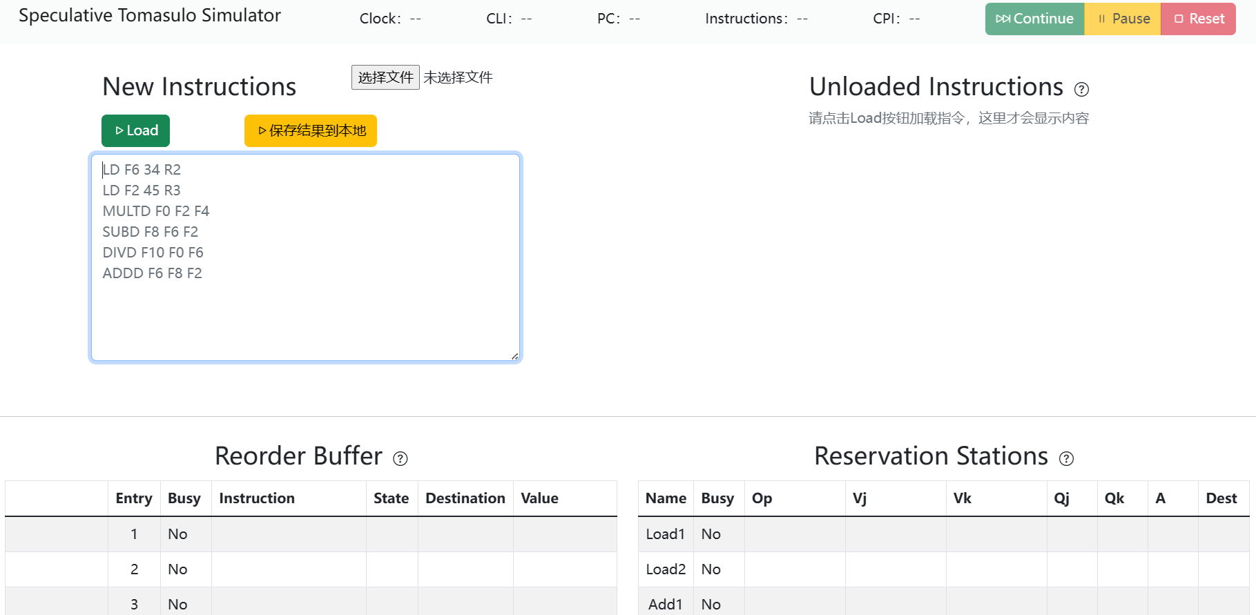Click the New Instructions heading
Image resolution: width=1256 pixels, height=615 pixels.
[200, 87]
